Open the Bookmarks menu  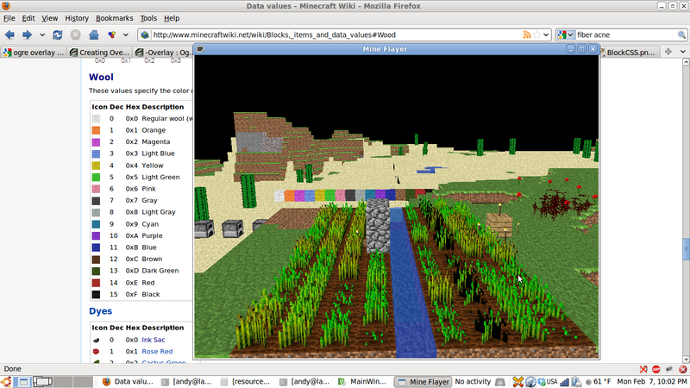pos(115,18)
